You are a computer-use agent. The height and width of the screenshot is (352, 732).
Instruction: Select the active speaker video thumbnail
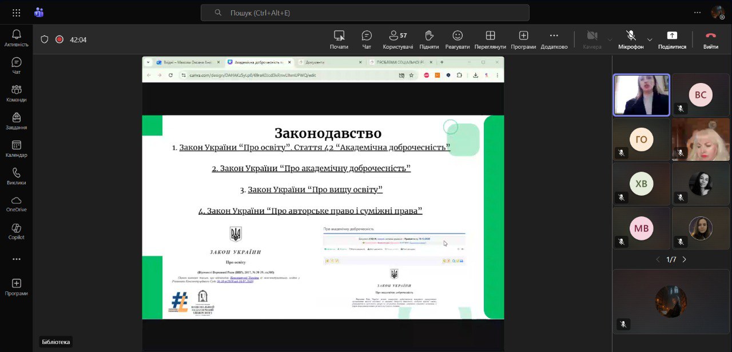click(641, 95)
